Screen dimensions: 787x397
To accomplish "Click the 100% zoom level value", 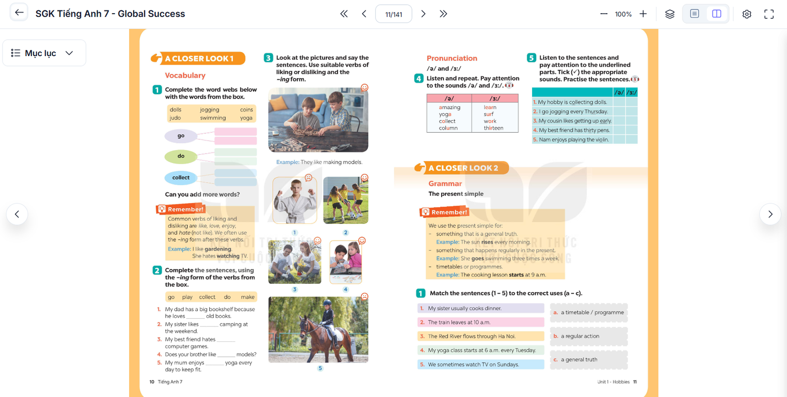I will pos(623,14).
